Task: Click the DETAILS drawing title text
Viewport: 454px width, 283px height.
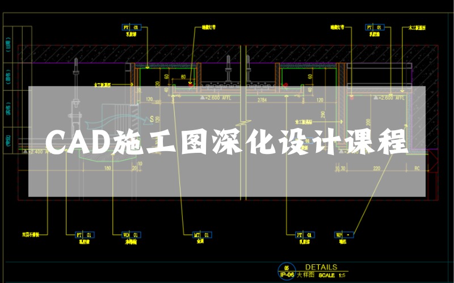Action: 321,267
